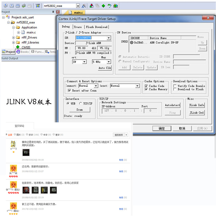Open the Connect Normal dropdown
216x216 pixels.
coord(96,86)
